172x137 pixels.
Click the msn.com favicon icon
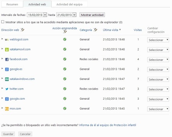click(7, 109)
